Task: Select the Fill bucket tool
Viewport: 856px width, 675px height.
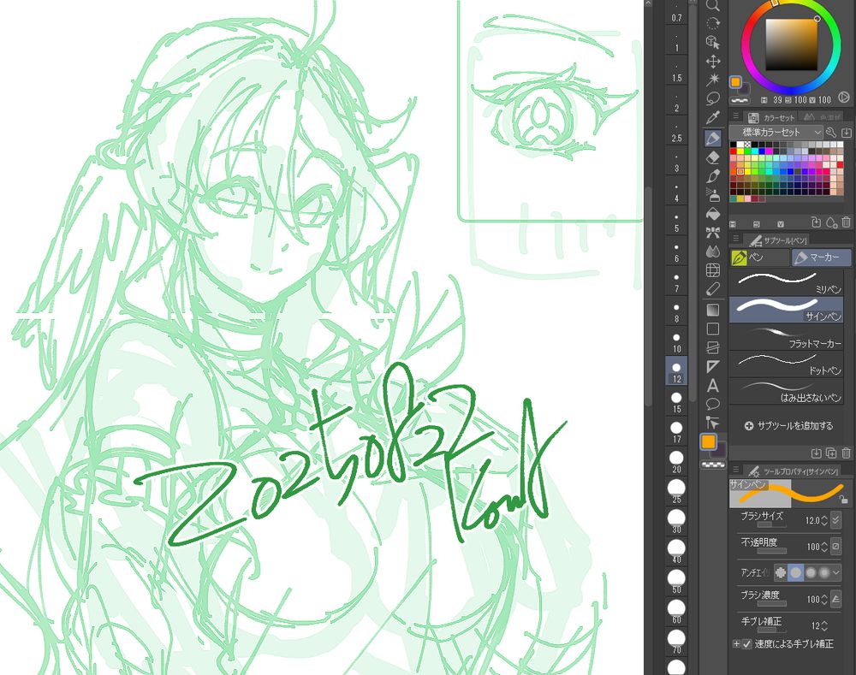Action: (x=712, y=214)
